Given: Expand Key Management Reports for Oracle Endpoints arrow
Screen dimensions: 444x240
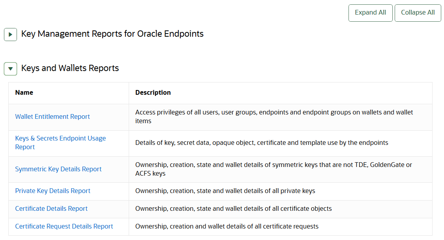Looking at the screenshot, I should [x=10, y=34].
